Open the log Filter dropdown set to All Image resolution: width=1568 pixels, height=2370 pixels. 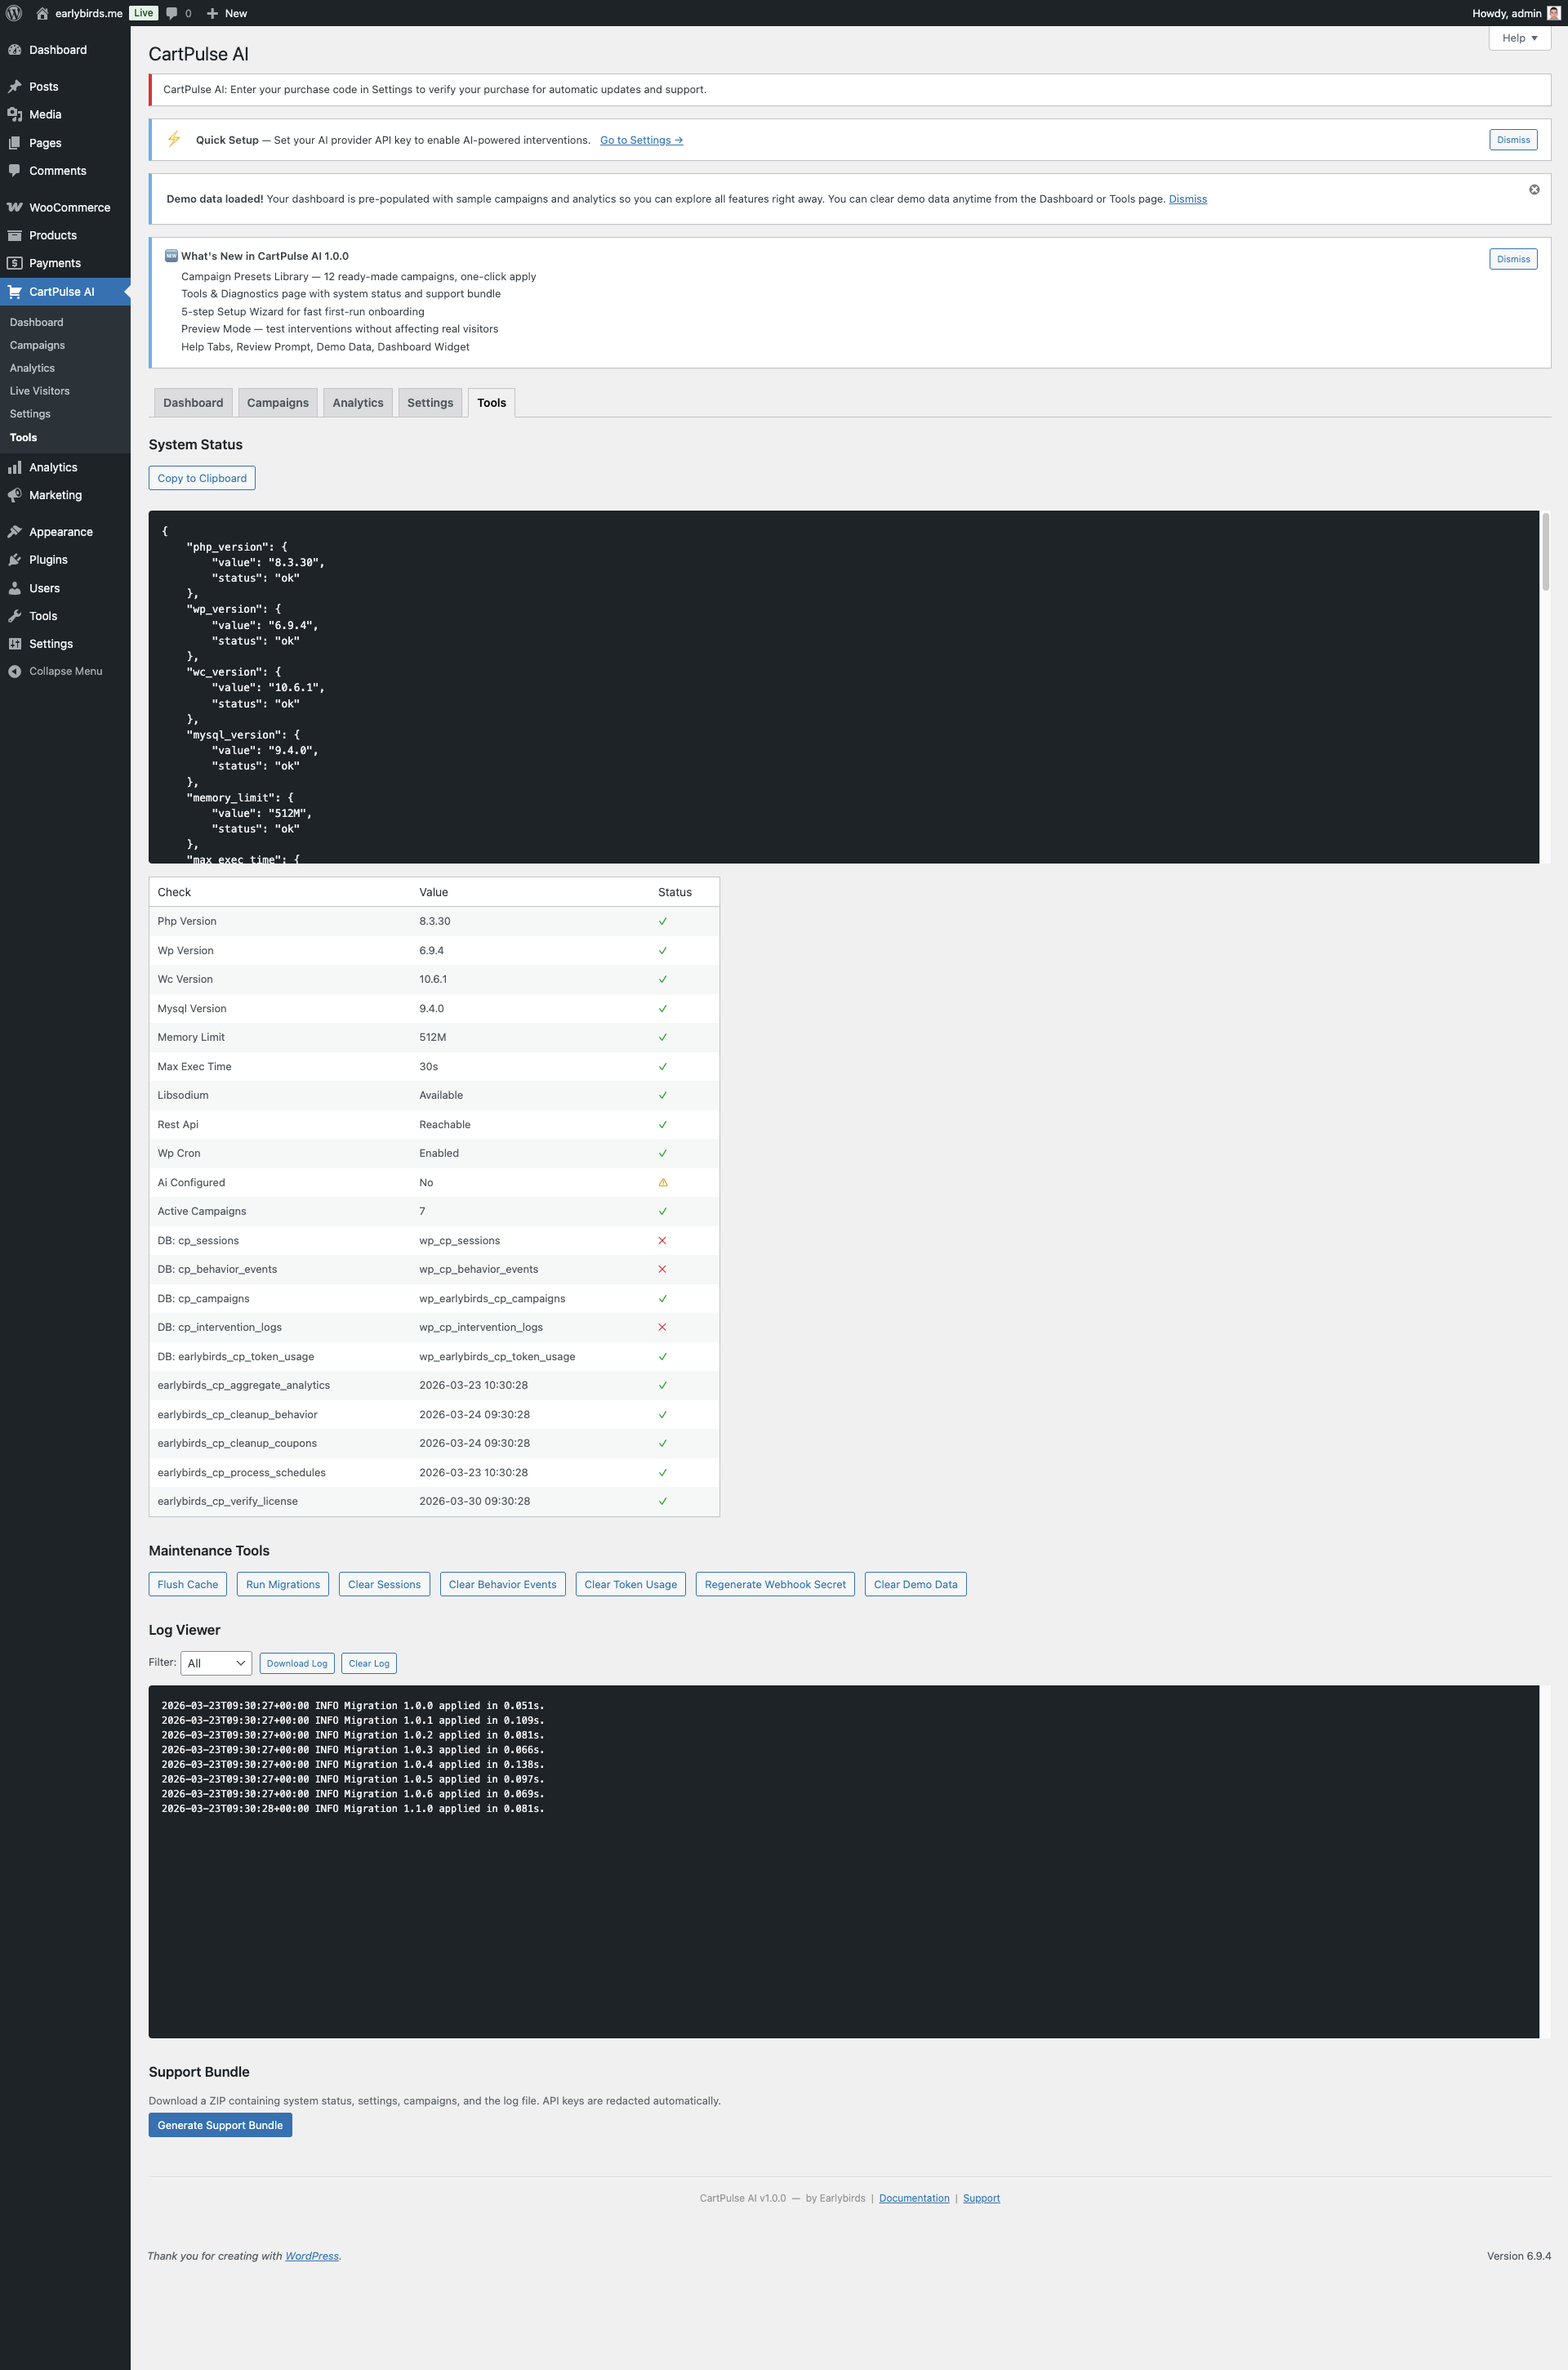coord(215,1663)
